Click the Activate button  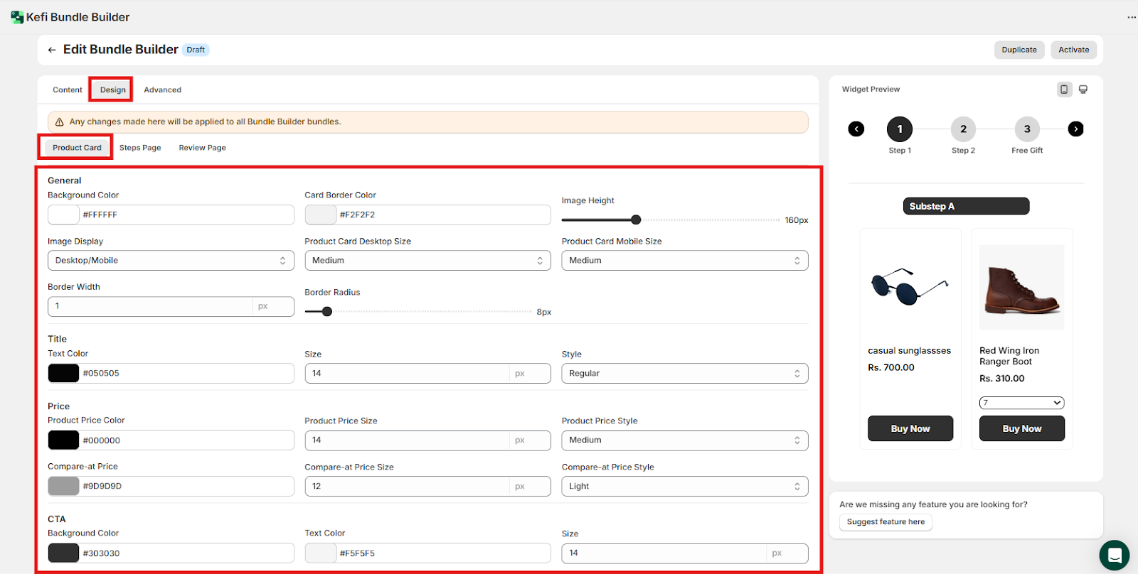1073,50
